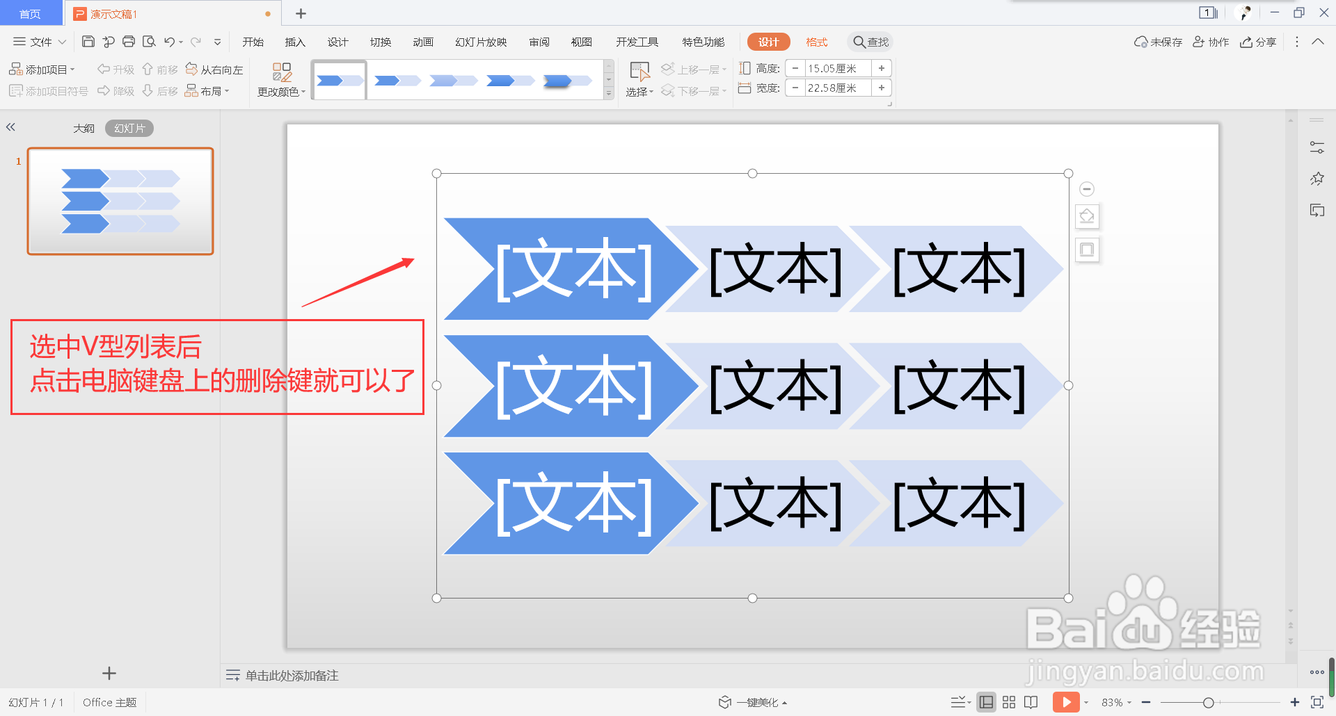The image size is (1336, 716).
Task: Collapse the ribbon with the chevron
Action: point(1318,42)
